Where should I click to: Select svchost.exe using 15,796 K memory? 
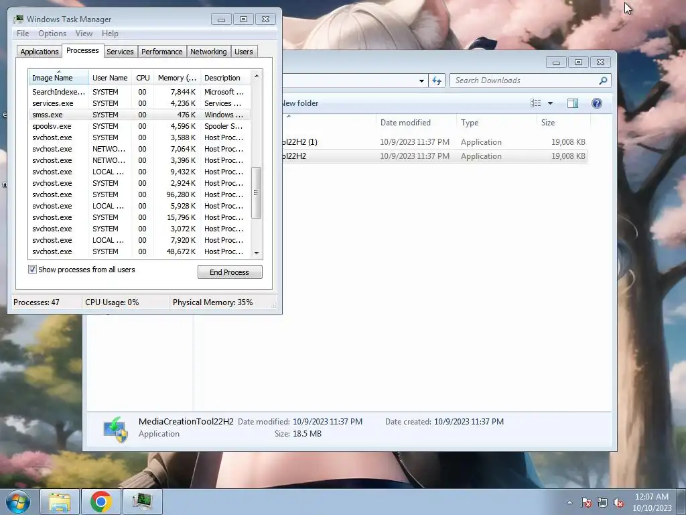click(139, 217)
